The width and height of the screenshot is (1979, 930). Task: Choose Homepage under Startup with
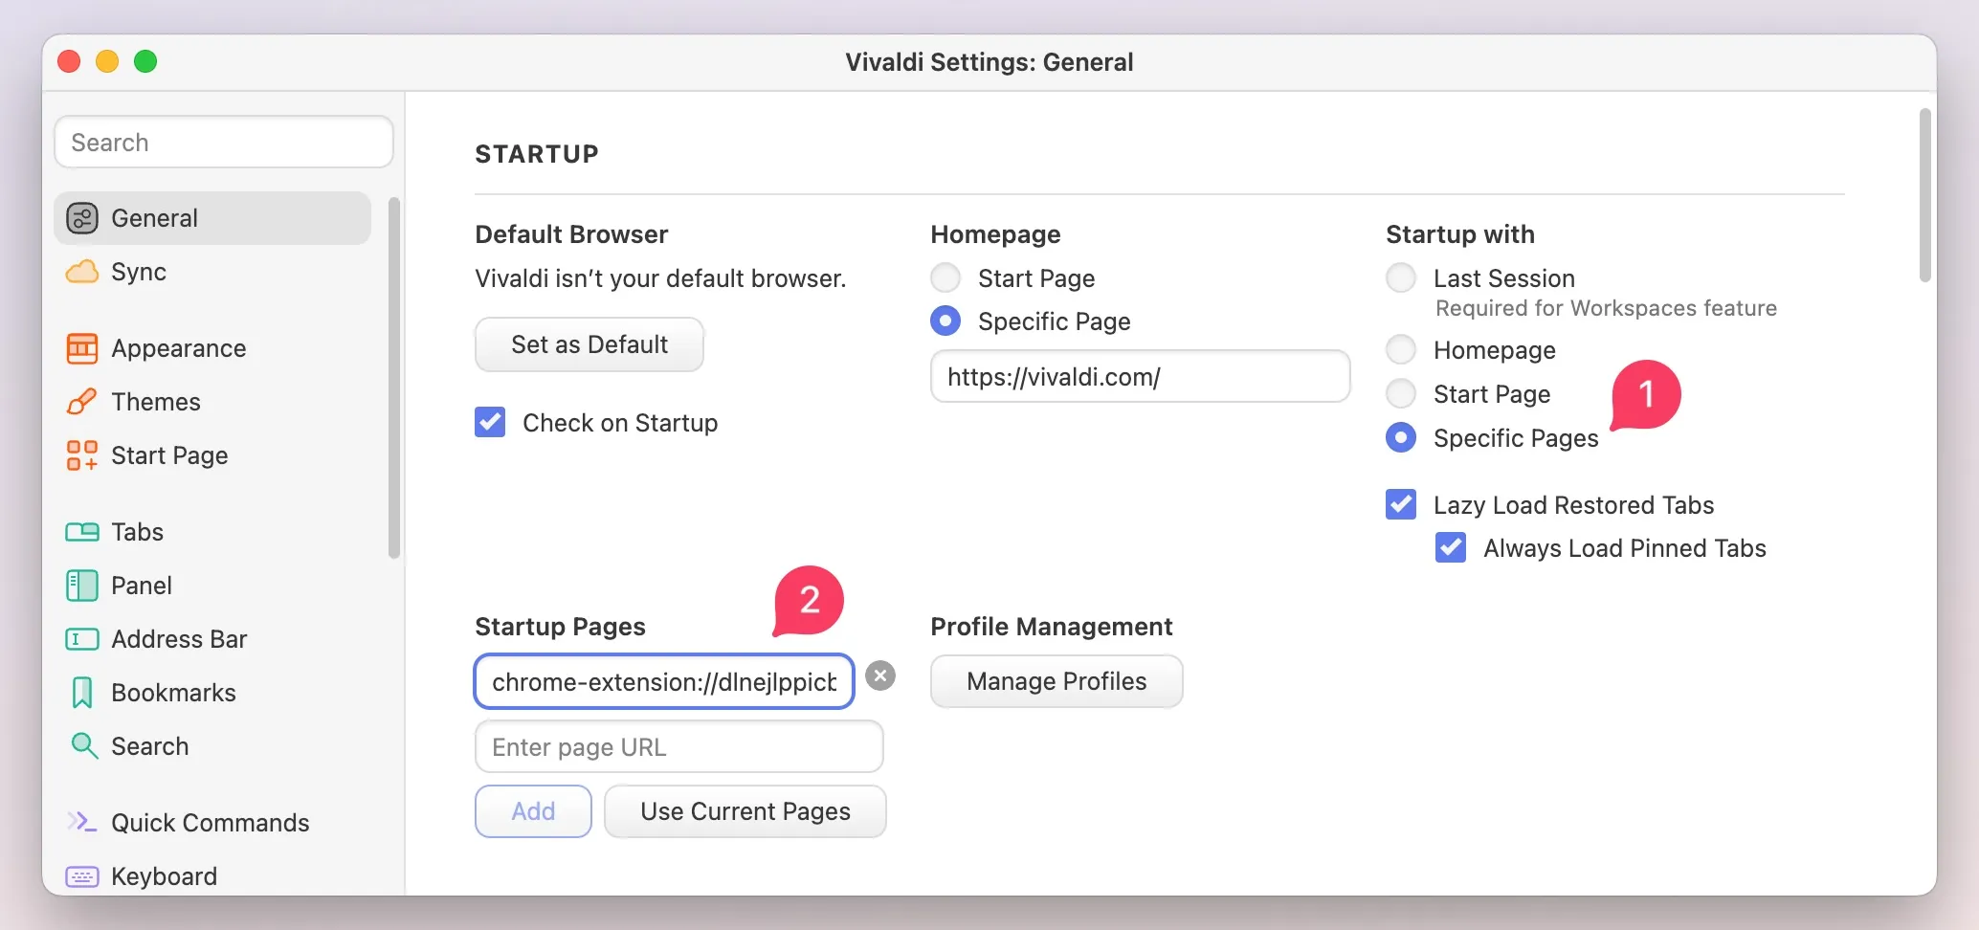(1401, 349)
